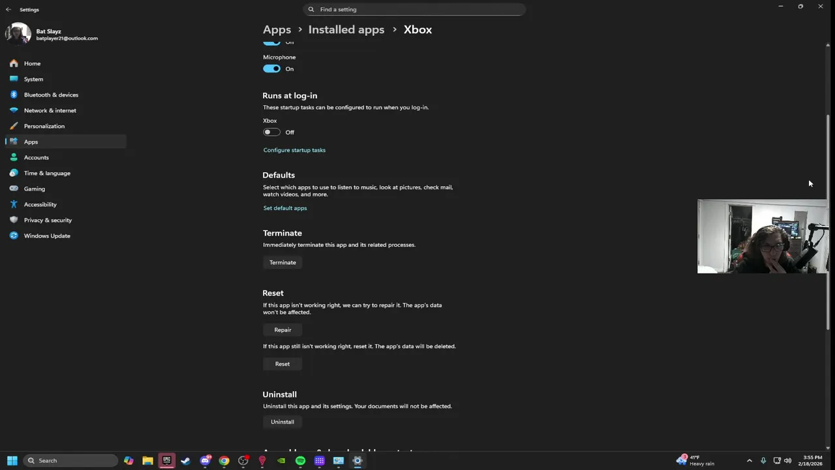This screenshot has width=835, height=470.
Task: Launch Copilot from the taskbar
Action: (x=129, y=460)
